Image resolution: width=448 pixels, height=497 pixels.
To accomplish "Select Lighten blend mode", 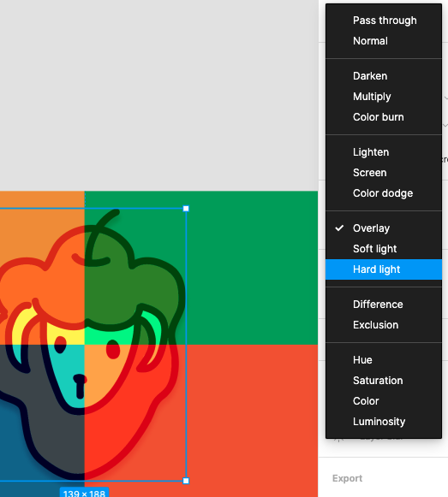I will point(384,152).
